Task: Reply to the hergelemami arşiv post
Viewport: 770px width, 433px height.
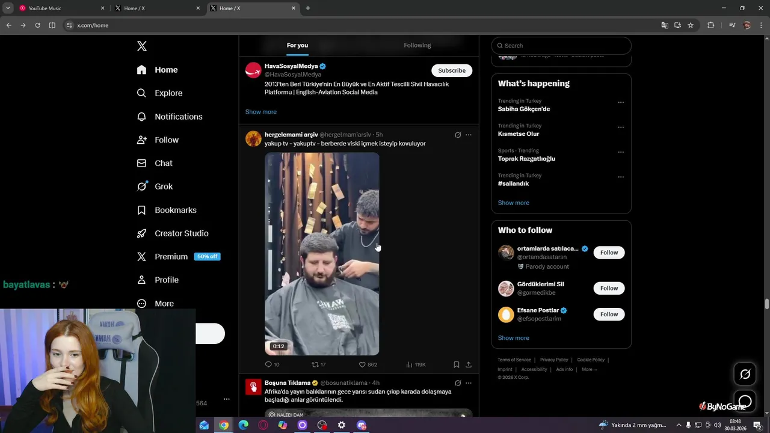Action: pos(272,364)
